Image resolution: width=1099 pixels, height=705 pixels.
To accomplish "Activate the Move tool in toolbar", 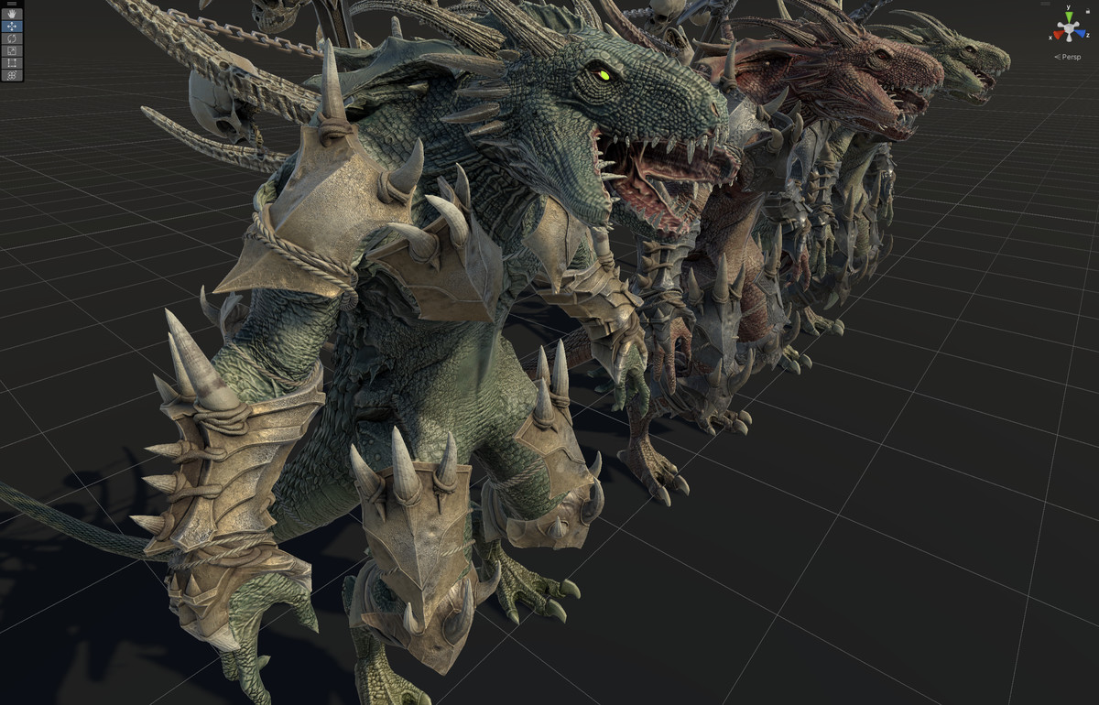I will 12,27.
